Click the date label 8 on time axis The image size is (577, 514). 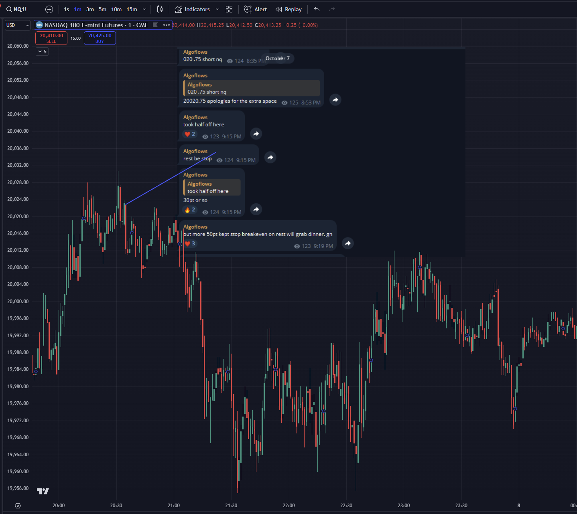(519, 506)
